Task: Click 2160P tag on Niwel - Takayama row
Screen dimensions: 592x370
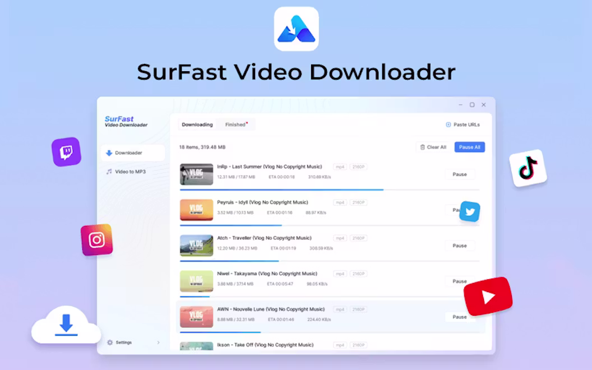Action: point(358,274)
